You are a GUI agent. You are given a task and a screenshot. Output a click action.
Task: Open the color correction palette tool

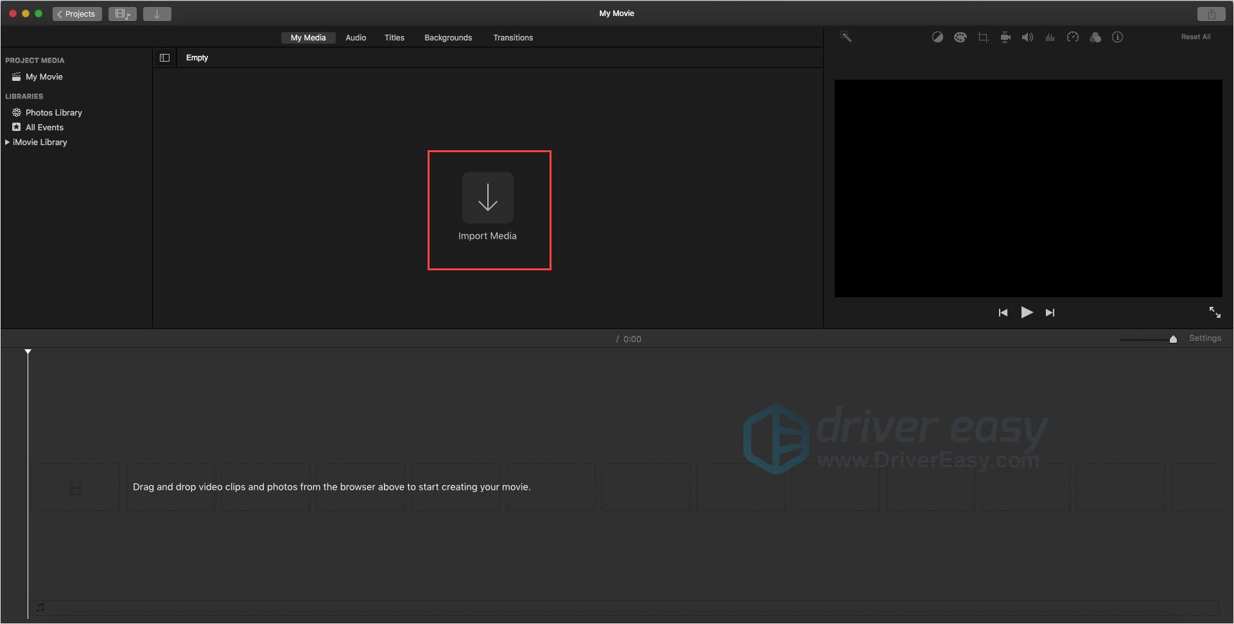(x=960, y=37)
